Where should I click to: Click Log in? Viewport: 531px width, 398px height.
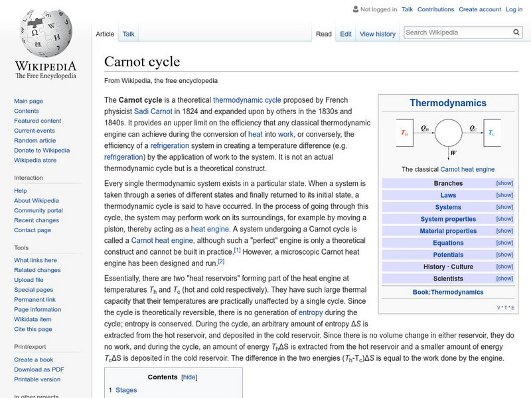pos(514,9)
